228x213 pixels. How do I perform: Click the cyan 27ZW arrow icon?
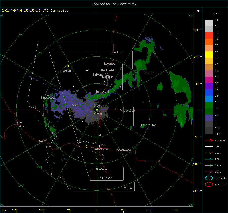[209, 159]
